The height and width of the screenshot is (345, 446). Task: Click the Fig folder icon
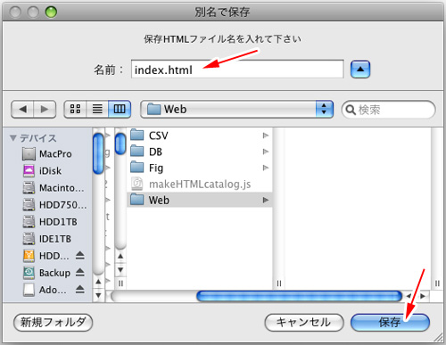137,167
